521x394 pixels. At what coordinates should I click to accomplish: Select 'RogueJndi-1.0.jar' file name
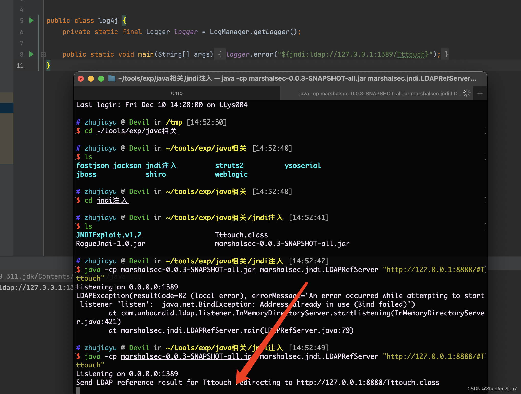point(111,243)
